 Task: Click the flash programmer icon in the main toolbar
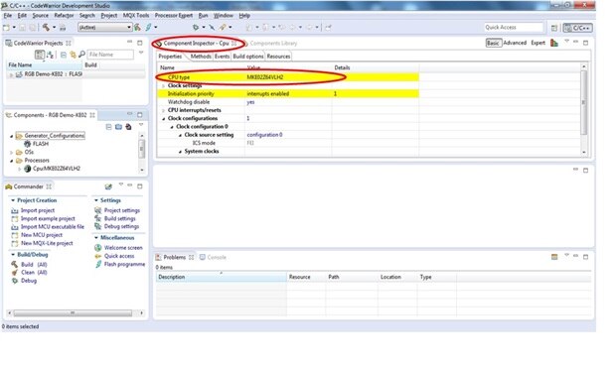148,27
